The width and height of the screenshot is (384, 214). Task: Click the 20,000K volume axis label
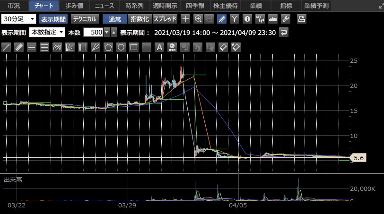pyautogui.click(x=363, y=188)
